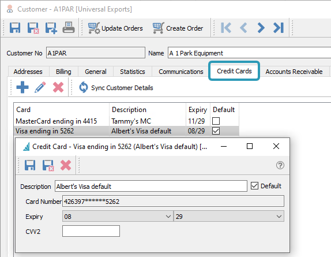Screen dimensions: 331x257
Task: Expand the expiry year 29 dropdown
Action: [x=229, y=216]
